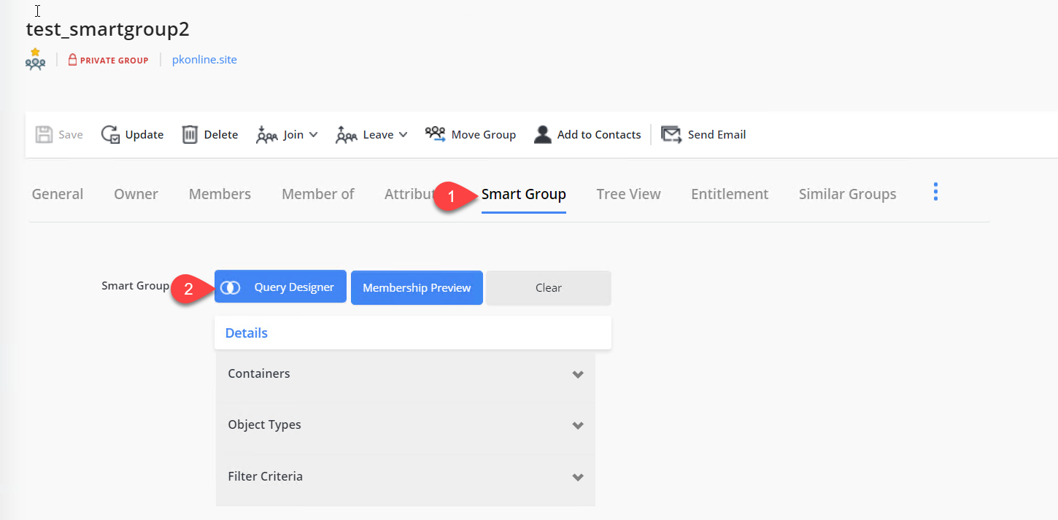Viewport: 1058px width, 520px height.
Task: Click the group members icon below the title
Action: coord(35,63)
